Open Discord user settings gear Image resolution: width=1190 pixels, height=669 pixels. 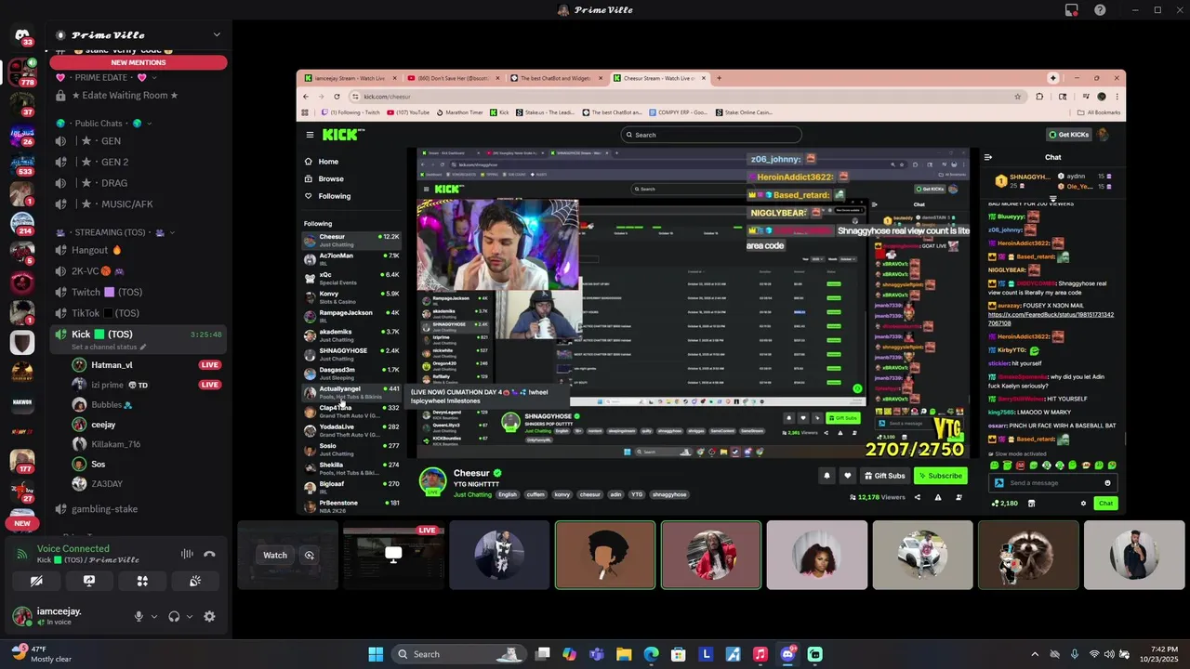point(209,616)
